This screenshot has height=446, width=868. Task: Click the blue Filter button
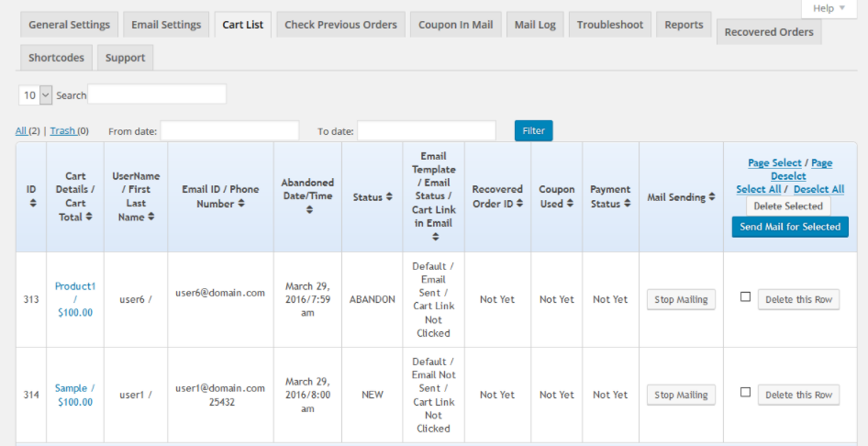pyautogui.click(x=534, y=130)
